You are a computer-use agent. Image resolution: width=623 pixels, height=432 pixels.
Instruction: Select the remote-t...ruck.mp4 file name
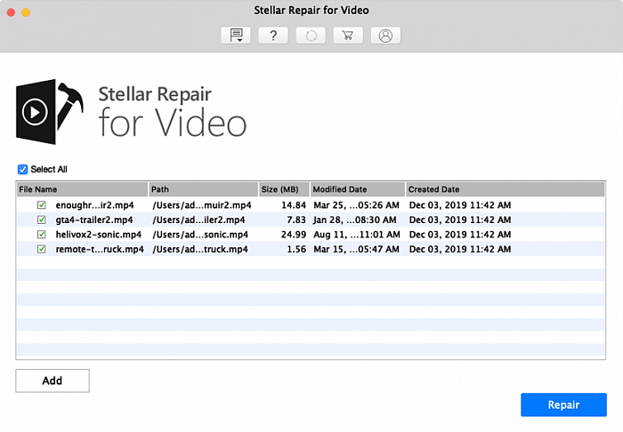(x=100, y=249)
